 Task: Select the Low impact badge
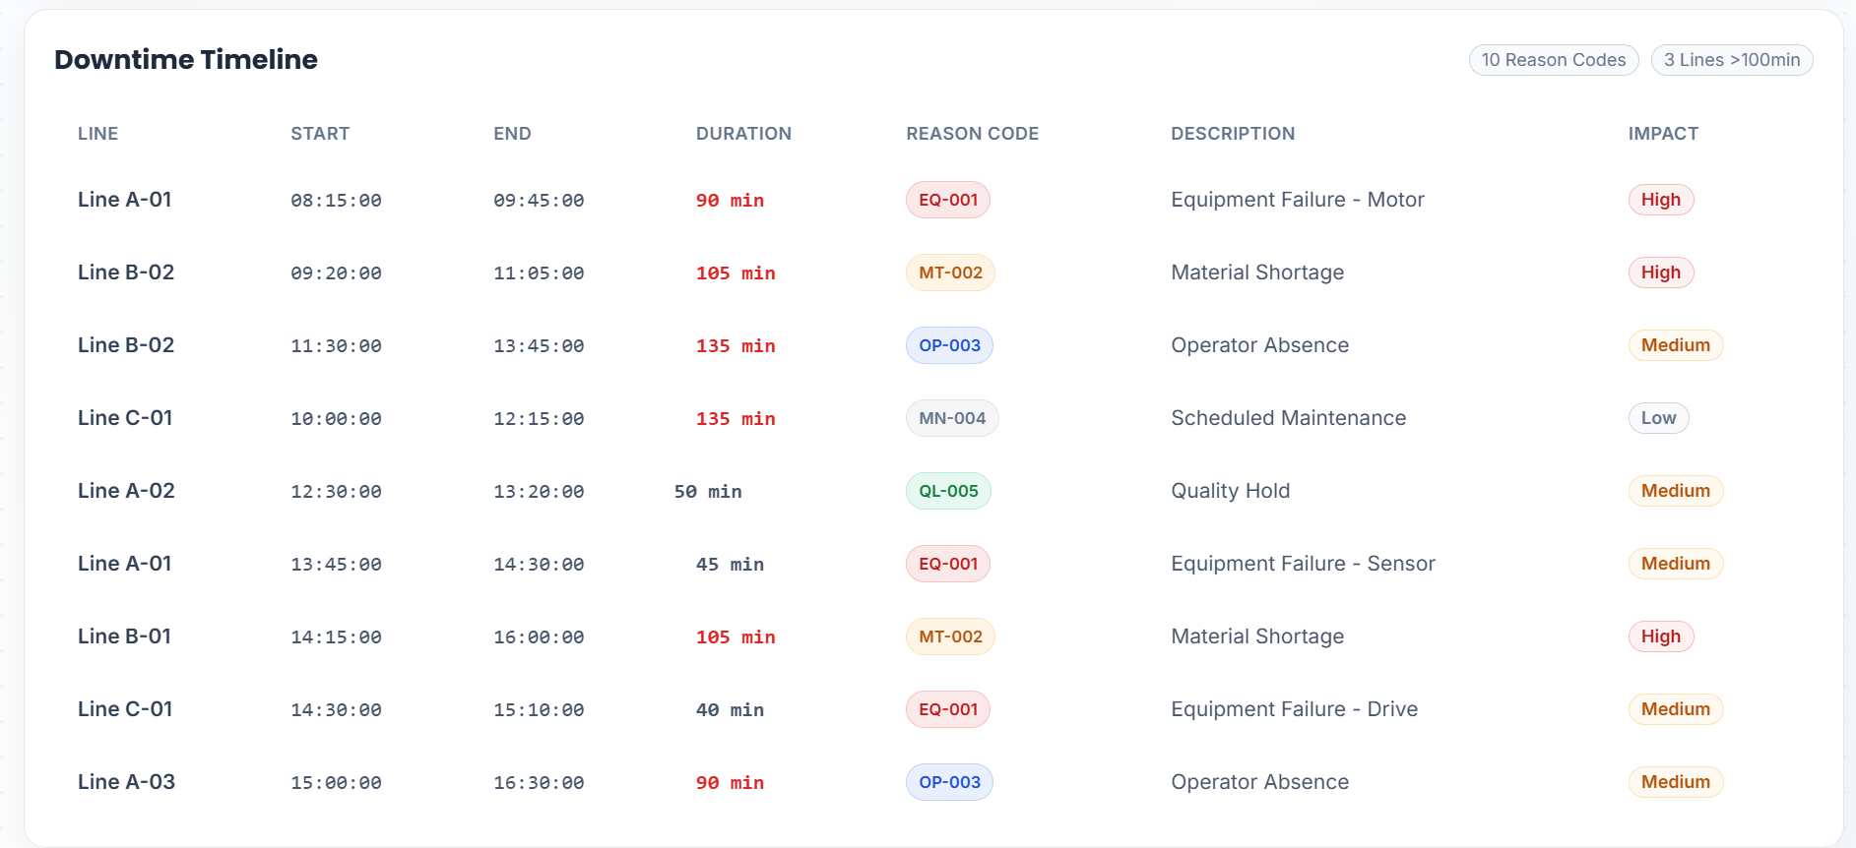1657,418
